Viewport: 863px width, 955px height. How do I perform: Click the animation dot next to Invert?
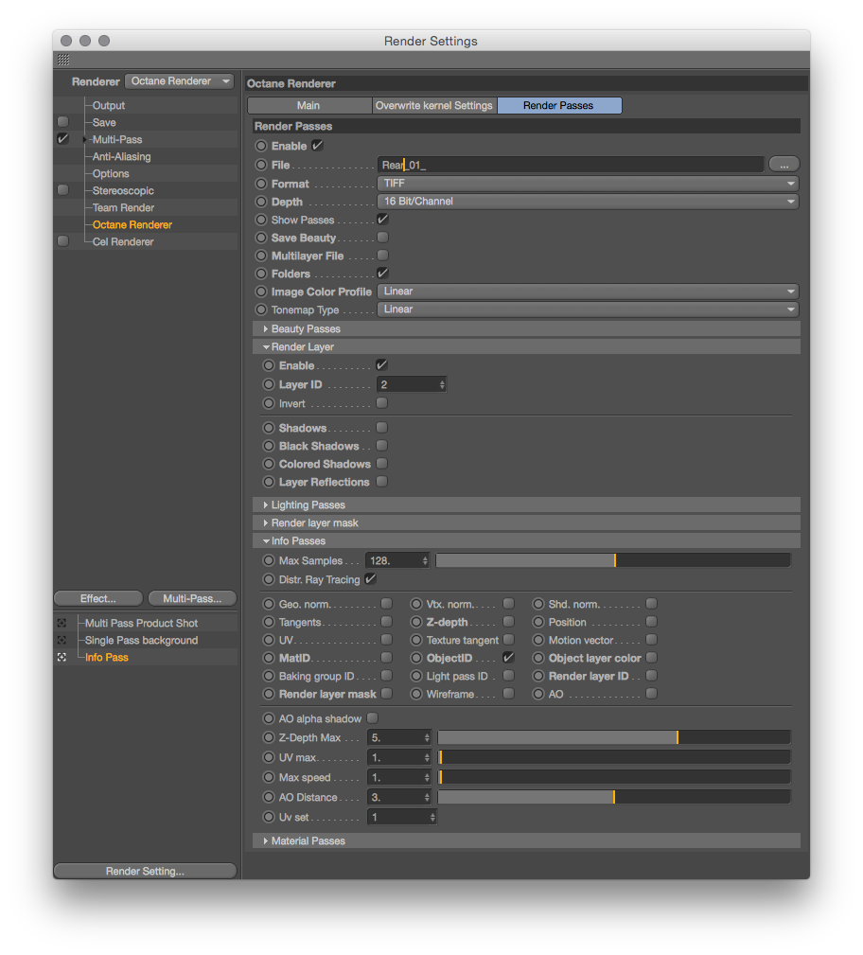(269, 403)
